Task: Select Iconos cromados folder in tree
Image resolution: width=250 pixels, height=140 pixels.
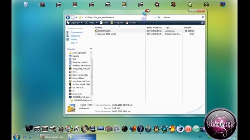Action: pos(79,75)
